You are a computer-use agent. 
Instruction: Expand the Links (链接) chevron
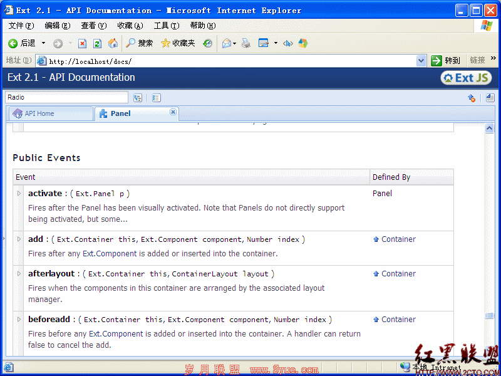[x=493, y=58]
